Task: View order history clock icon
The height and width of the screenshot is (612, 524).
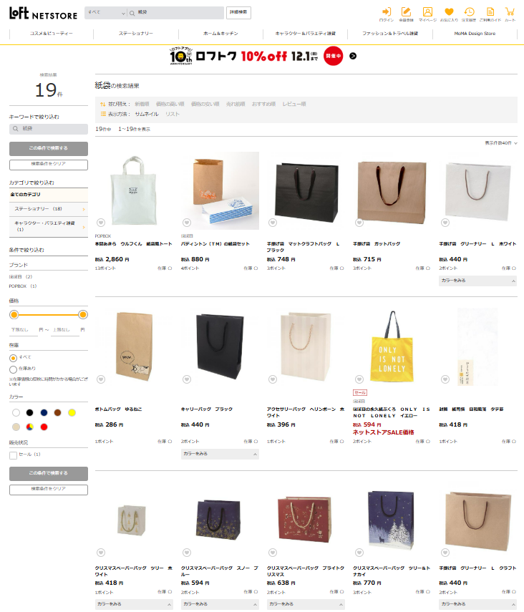Action: point(469,11)
